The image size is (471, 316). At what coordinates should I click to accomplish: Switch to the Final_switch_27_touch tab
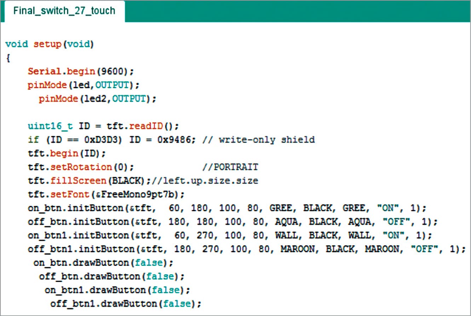click(64, 11)
